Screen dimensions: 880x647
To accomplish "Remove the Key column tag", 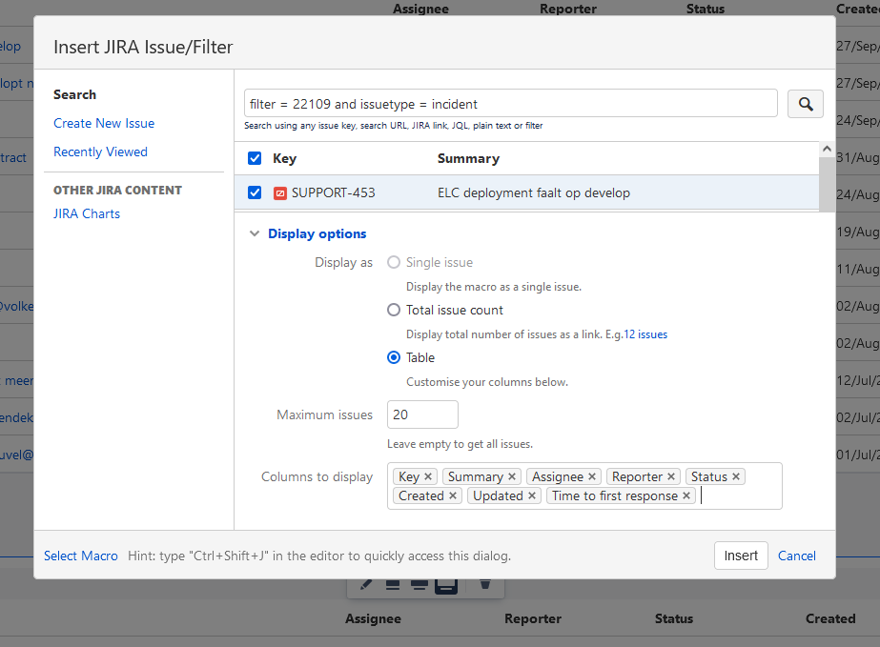I will pos(428,476).
